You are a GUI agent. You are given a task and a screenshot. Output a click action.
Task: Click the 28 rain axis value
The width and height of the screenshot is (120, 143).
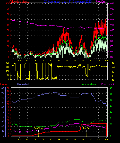pos(8,91)
